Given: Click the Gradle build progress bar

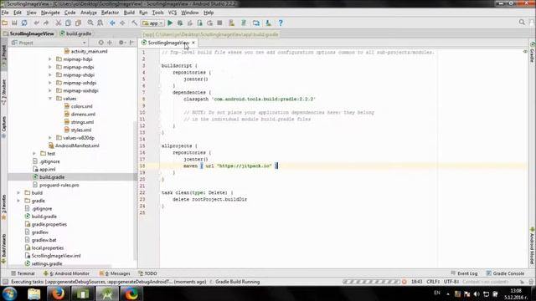Looking at the screenshot, I should coord(371,282).
